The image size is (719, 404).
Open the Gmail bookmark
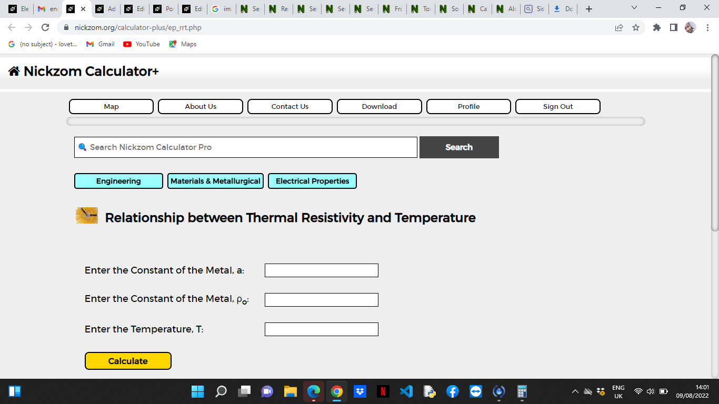pyautogui.click(x=101, y=44)
